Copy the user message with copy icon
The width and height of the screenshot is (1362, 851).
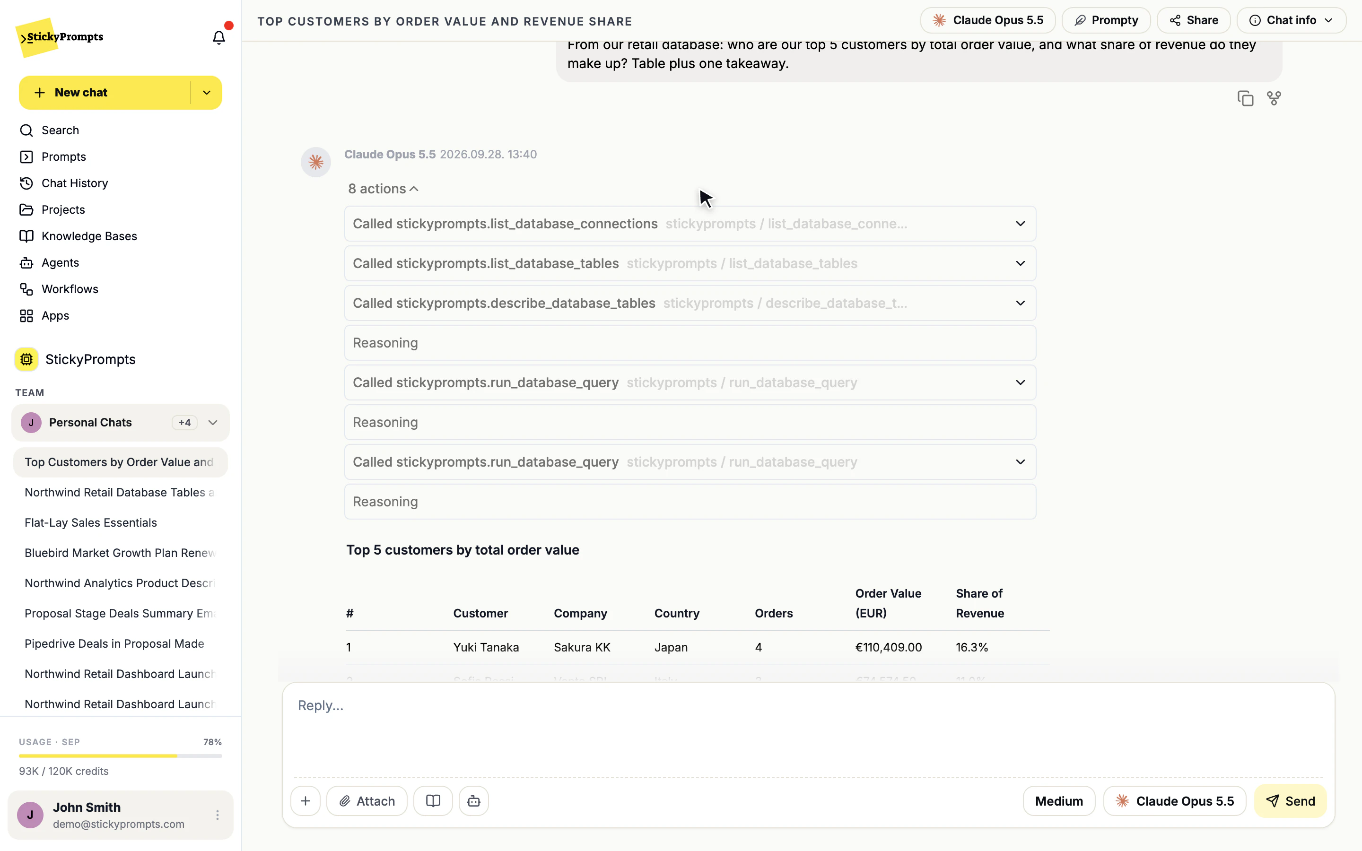[1246, 98]
